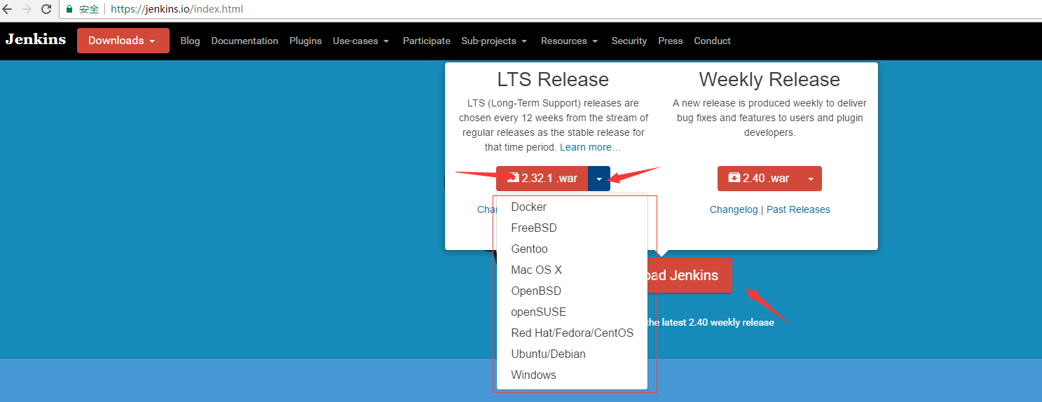Open the Jenkins home logo
1042x402 pixels.
pyautogui.click(x=36, y=39)
